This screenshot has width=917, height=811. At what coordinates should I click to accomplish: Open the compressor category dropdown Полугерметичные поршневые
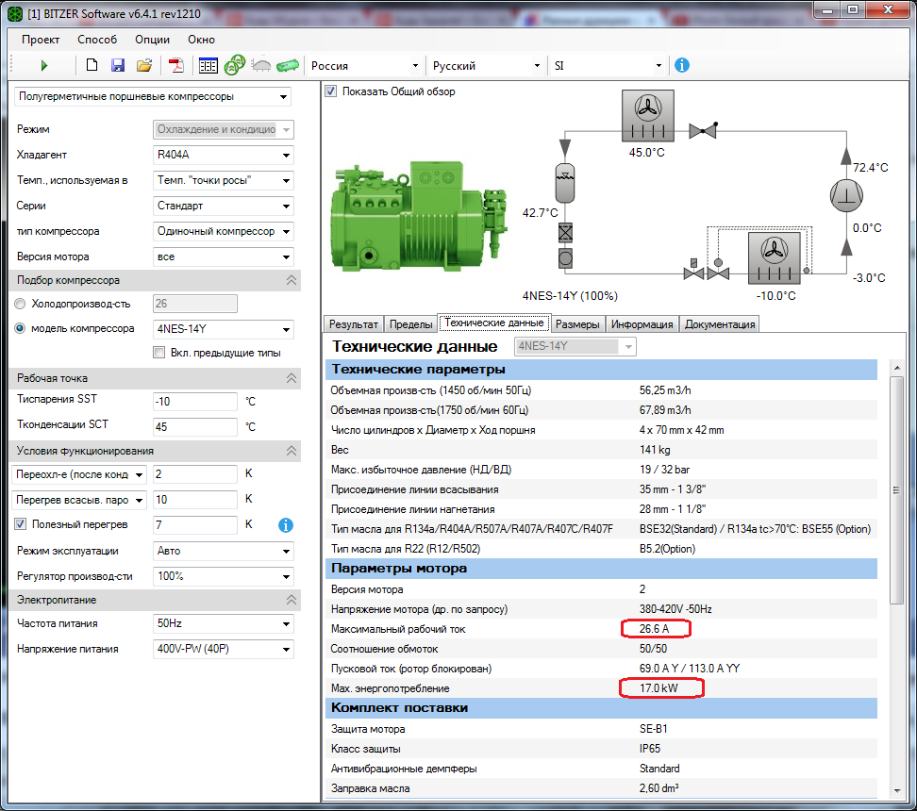153,96
